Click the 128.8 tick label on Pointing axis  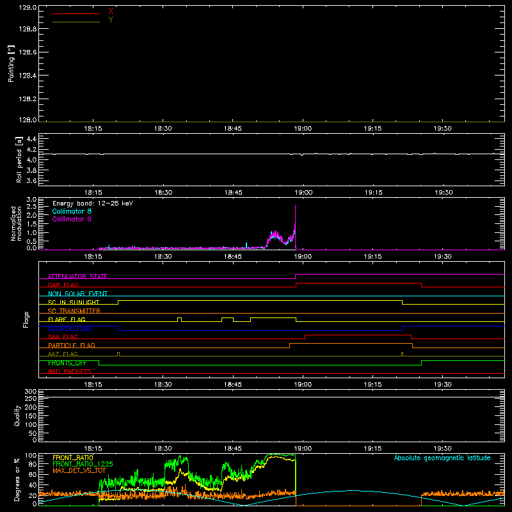pos(28,29)
